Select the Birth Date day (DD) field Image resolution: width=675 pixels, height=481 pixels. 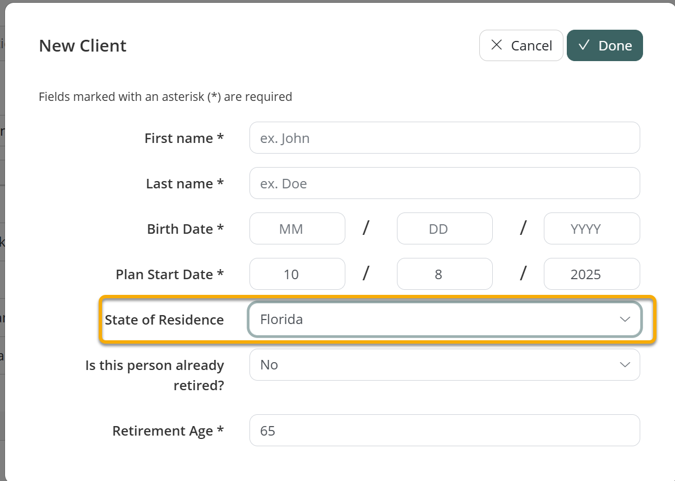444,229
